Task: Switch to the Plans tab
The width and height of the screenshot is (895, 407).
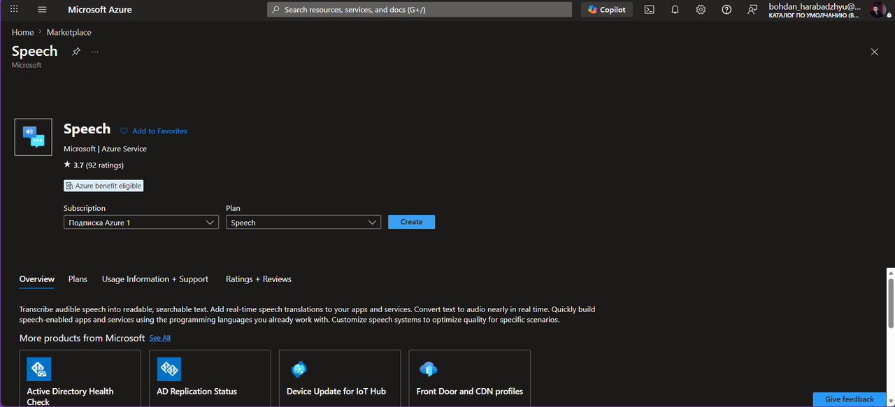Action: click(78, 279)
